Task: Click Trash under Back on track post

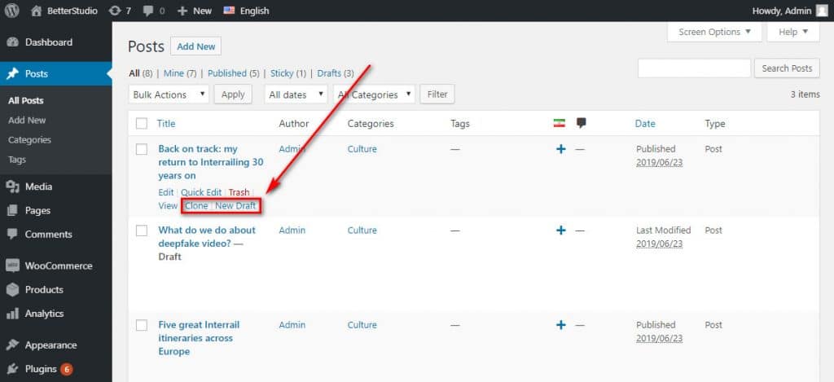Action: coord(239,192)
